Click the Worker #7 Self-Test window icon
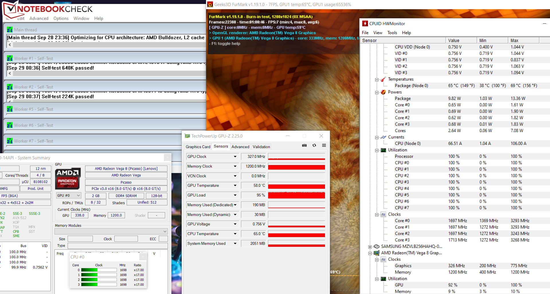Image resolution: width=550 pixels, height=294 pixels. coord(10,141)
